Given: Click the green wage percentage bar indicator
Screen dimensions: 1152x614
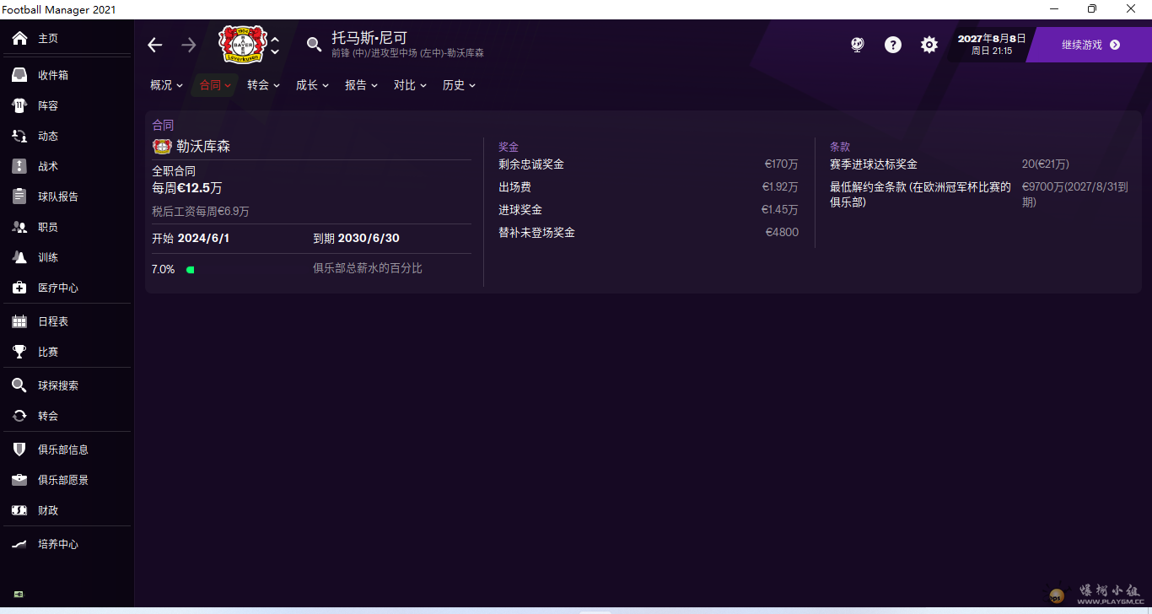Looking at the screenshot, I should pos(191,270).
